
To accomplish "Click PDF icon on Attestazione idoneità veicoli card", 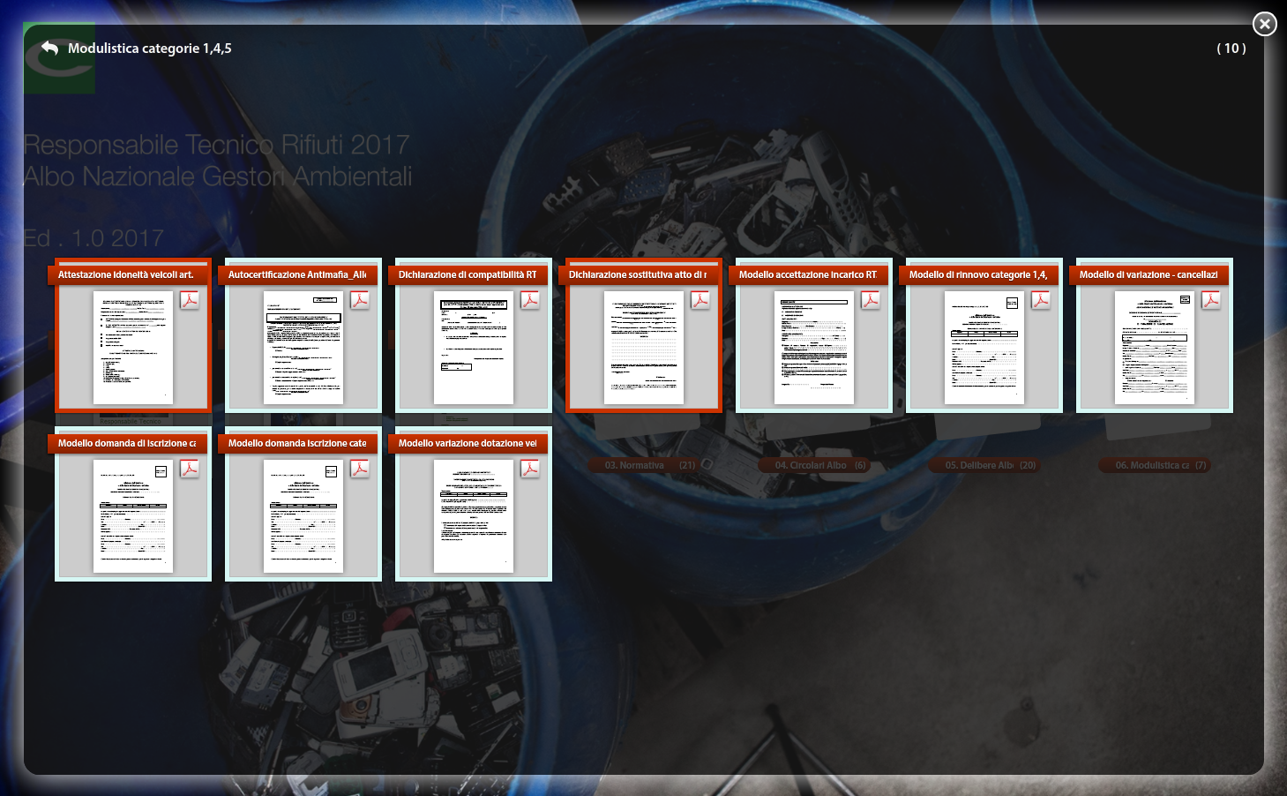I will [x=190, y=300].
